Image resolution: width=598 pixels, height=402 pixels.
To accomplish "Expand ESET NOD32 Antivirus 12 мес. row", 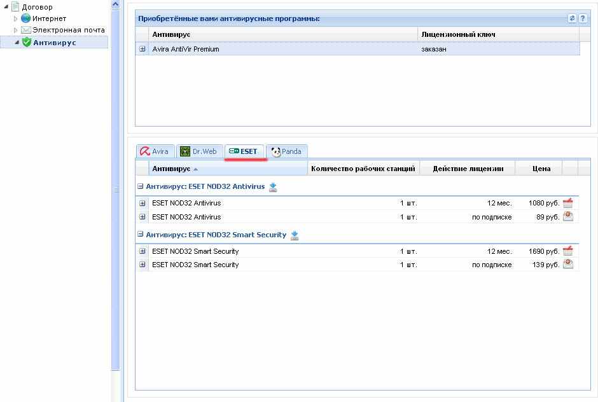I will click(x=143, y=204).
